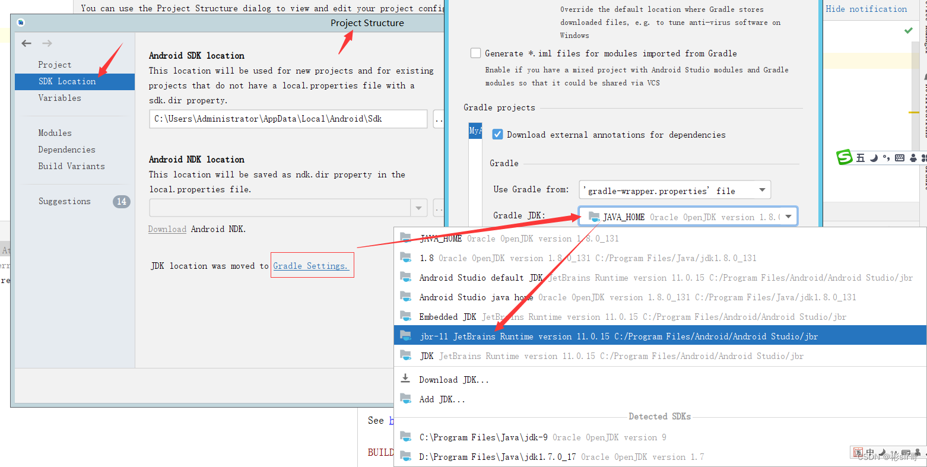Select the MyA project under Gradle projects
927x467 pixels.
point(475,130)
